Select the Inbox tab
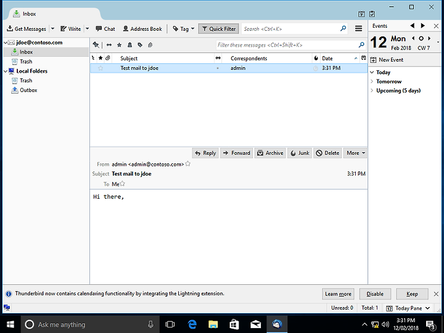This screenshot has height=333, width=444. point(54,14)
